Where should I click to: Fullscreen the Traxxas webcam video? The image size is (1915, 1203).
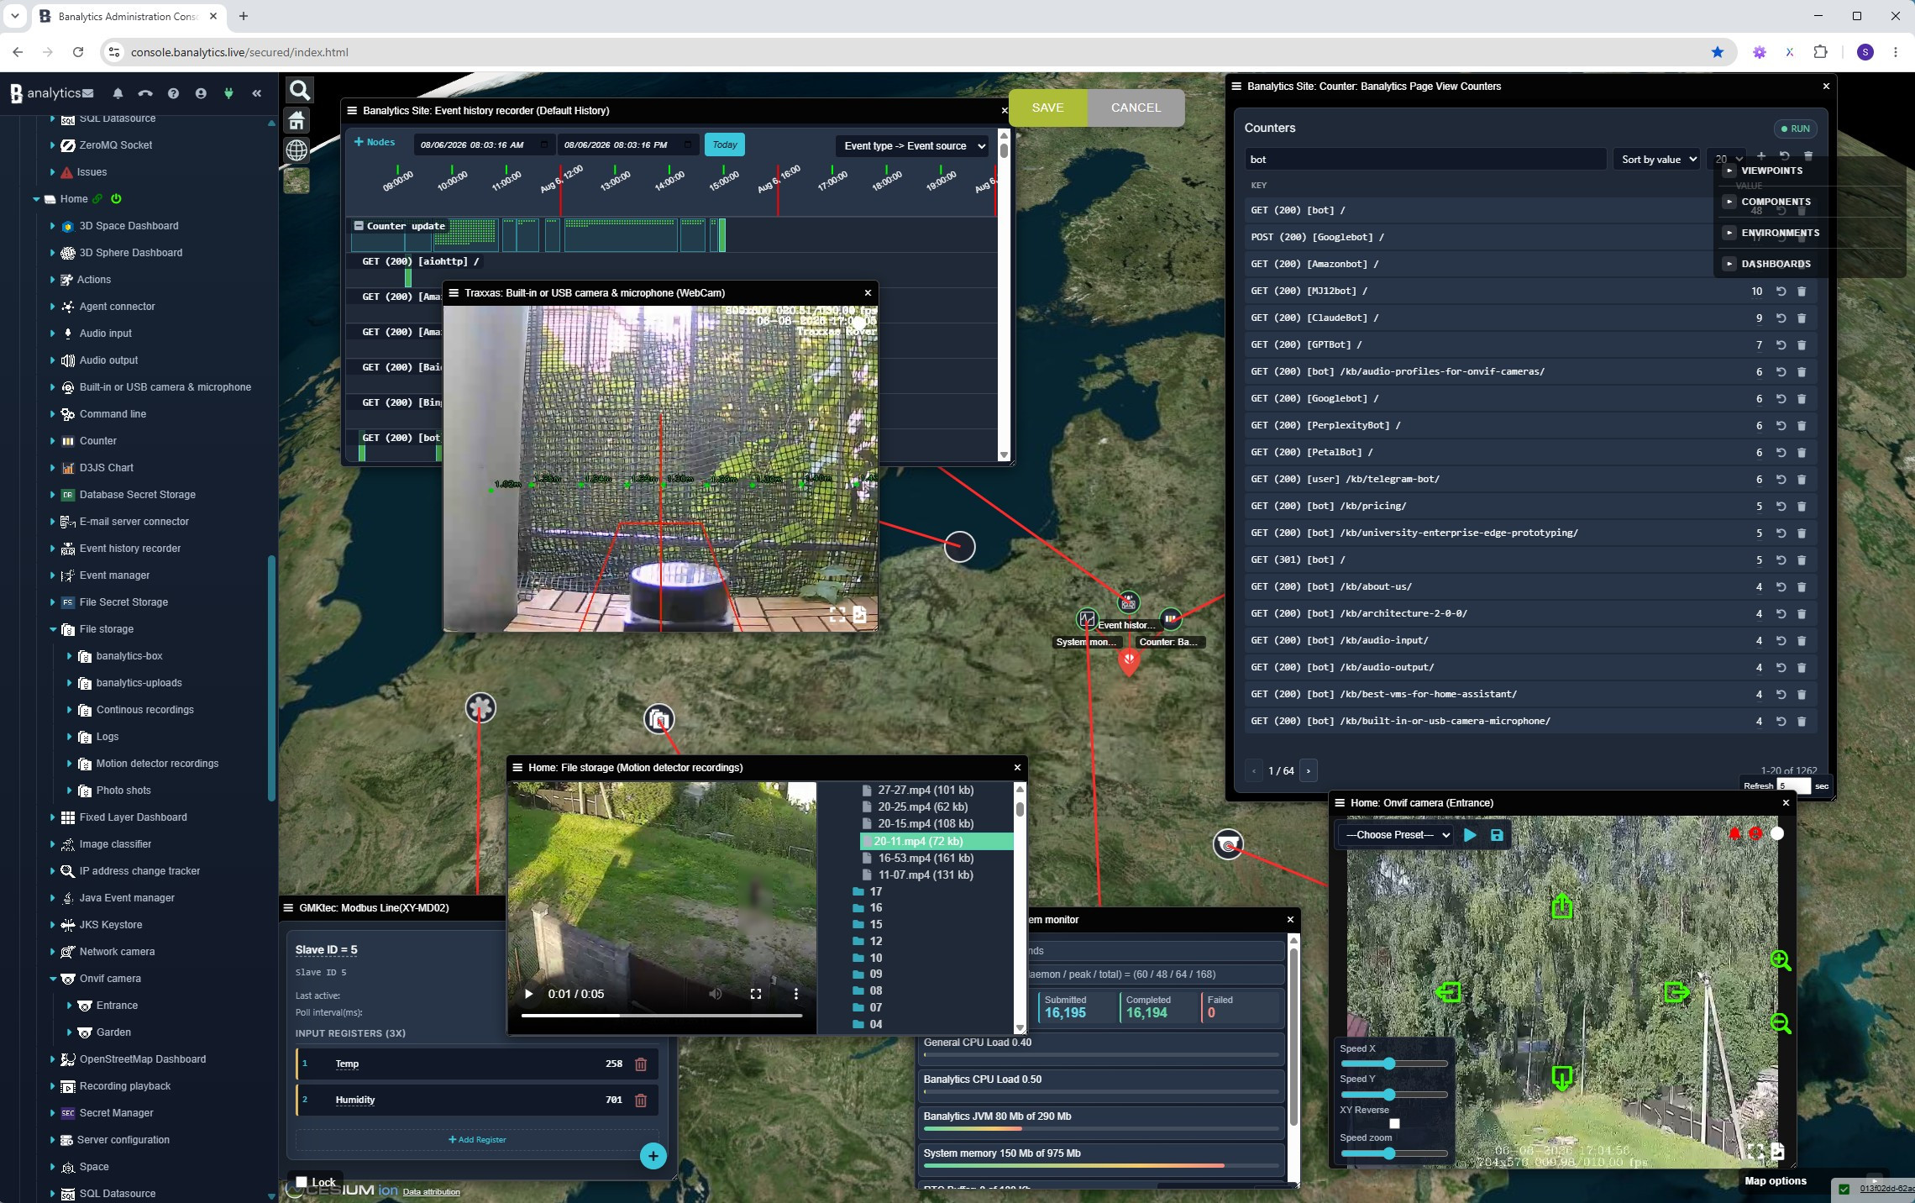coord(837,615)
